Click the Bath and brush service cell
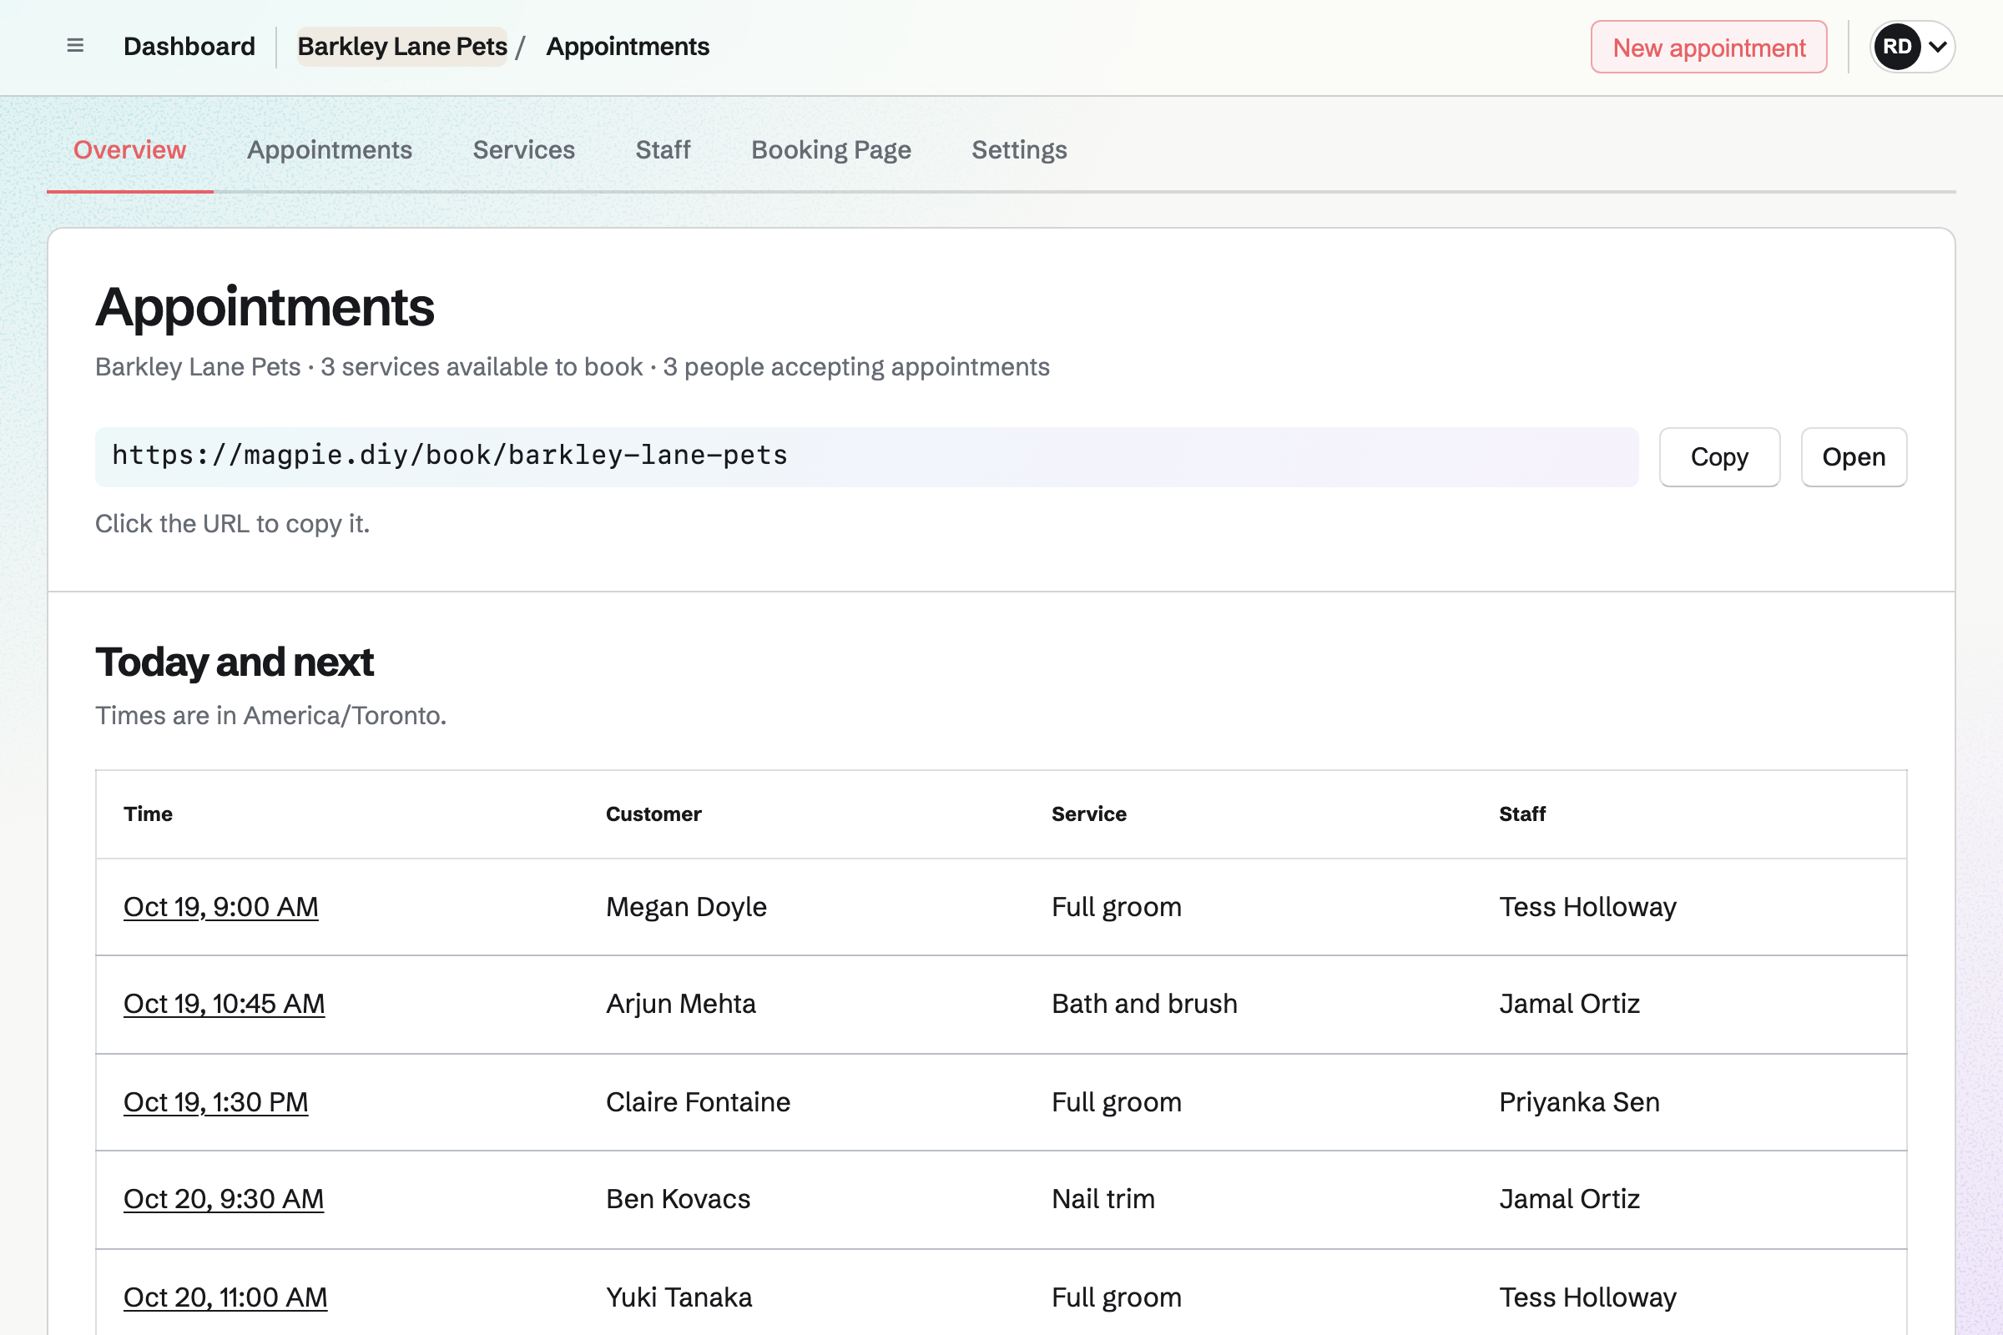 [1143, 1004]
